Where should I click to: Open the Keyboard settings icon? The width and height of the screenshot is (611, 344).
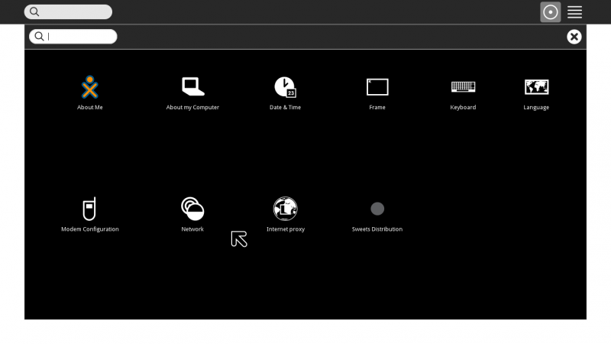463,86
